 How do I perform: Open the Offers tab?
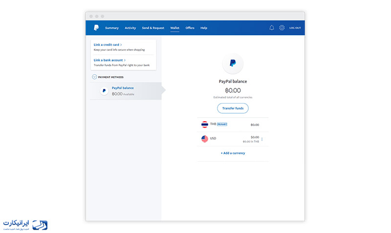click(190, 28)
